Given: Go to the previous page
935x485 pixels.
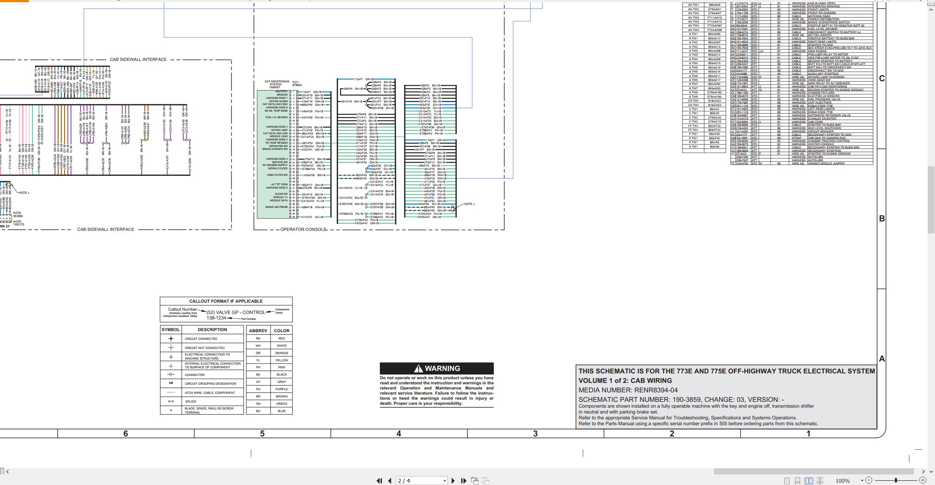Looking at the screenshot, I should 390,481.
